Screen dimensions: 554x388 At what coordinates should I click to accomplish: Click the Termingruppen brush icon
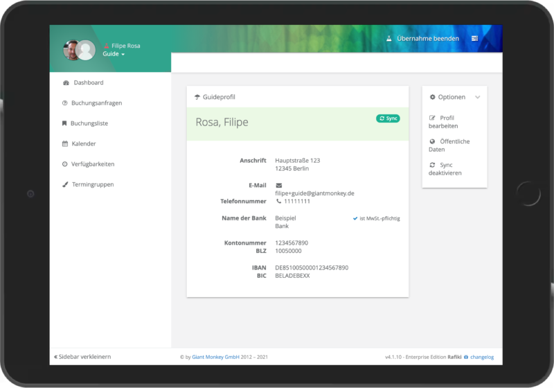[x=65, y=185]
